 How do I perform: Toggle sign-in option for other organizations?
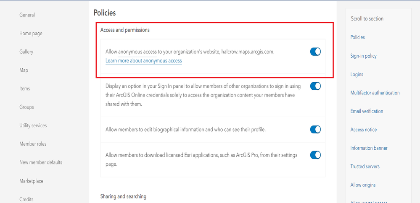(315, 86)
